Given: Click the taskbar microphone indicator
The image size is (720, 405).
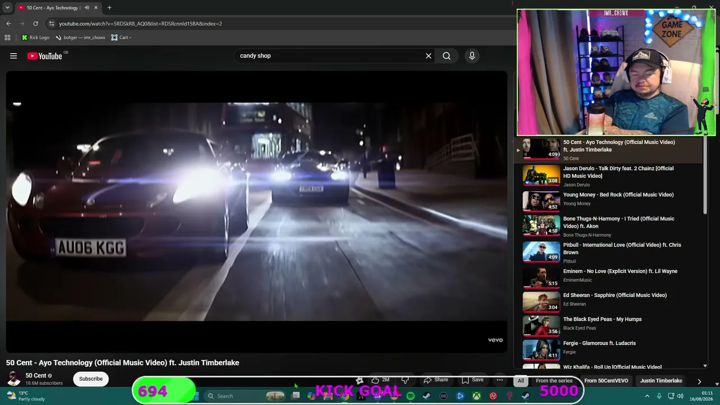Looking at the screenshot, I should 659,396.
